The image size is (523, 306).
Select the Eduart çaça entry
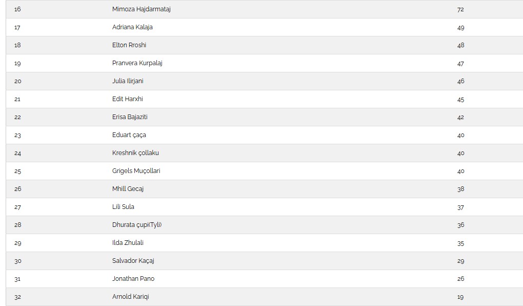pos(129,135)
